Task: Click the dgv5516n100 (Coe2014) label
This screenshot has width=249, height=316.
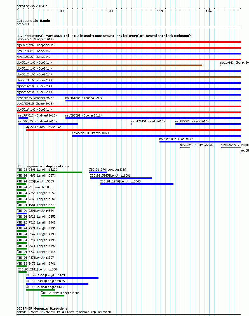Action: 34,110
